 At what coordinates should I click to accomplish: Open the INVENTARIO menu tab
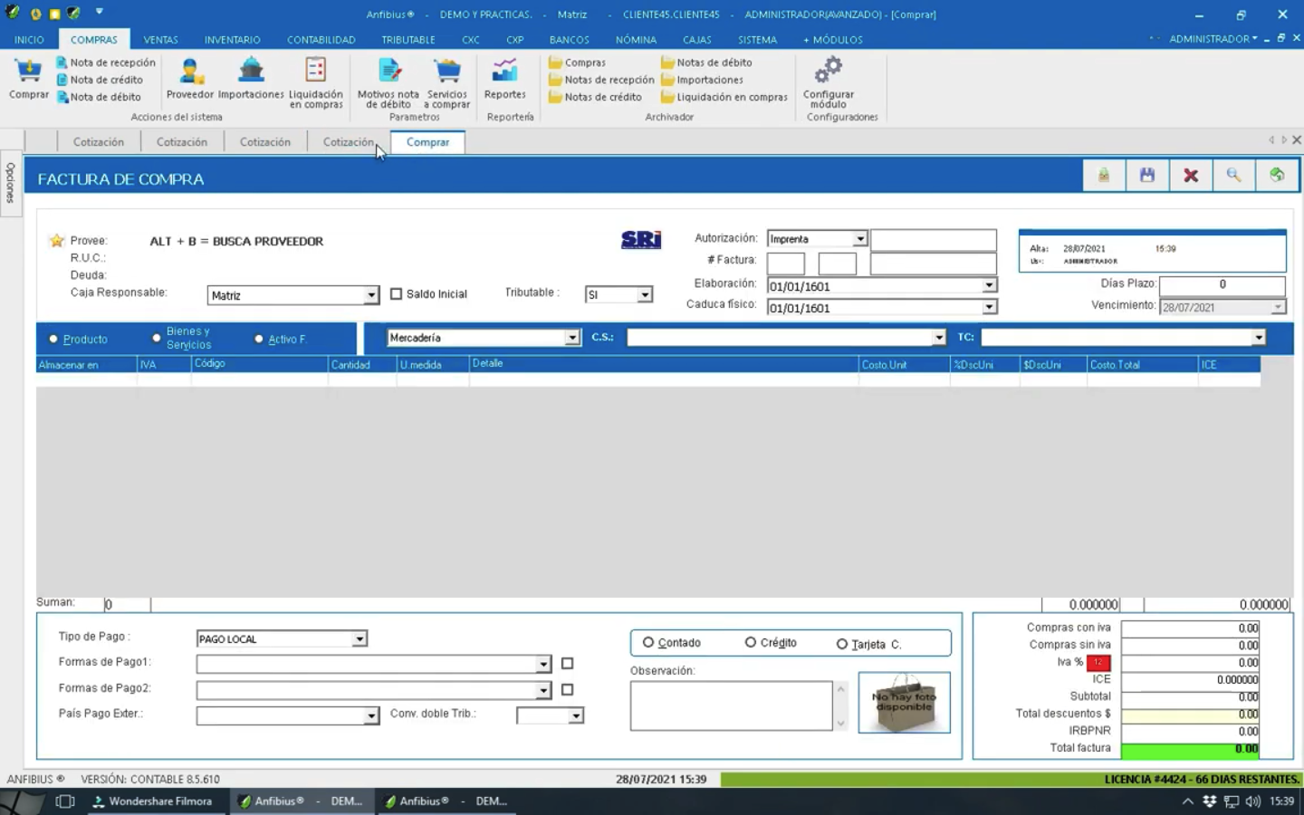[232, 40]
